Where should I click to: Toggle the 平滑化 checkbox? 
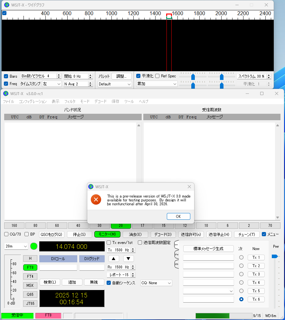point(138,76)
